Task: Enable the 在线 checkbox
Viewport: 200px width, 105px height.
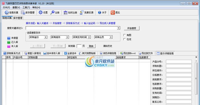Action: coord(125,39)
